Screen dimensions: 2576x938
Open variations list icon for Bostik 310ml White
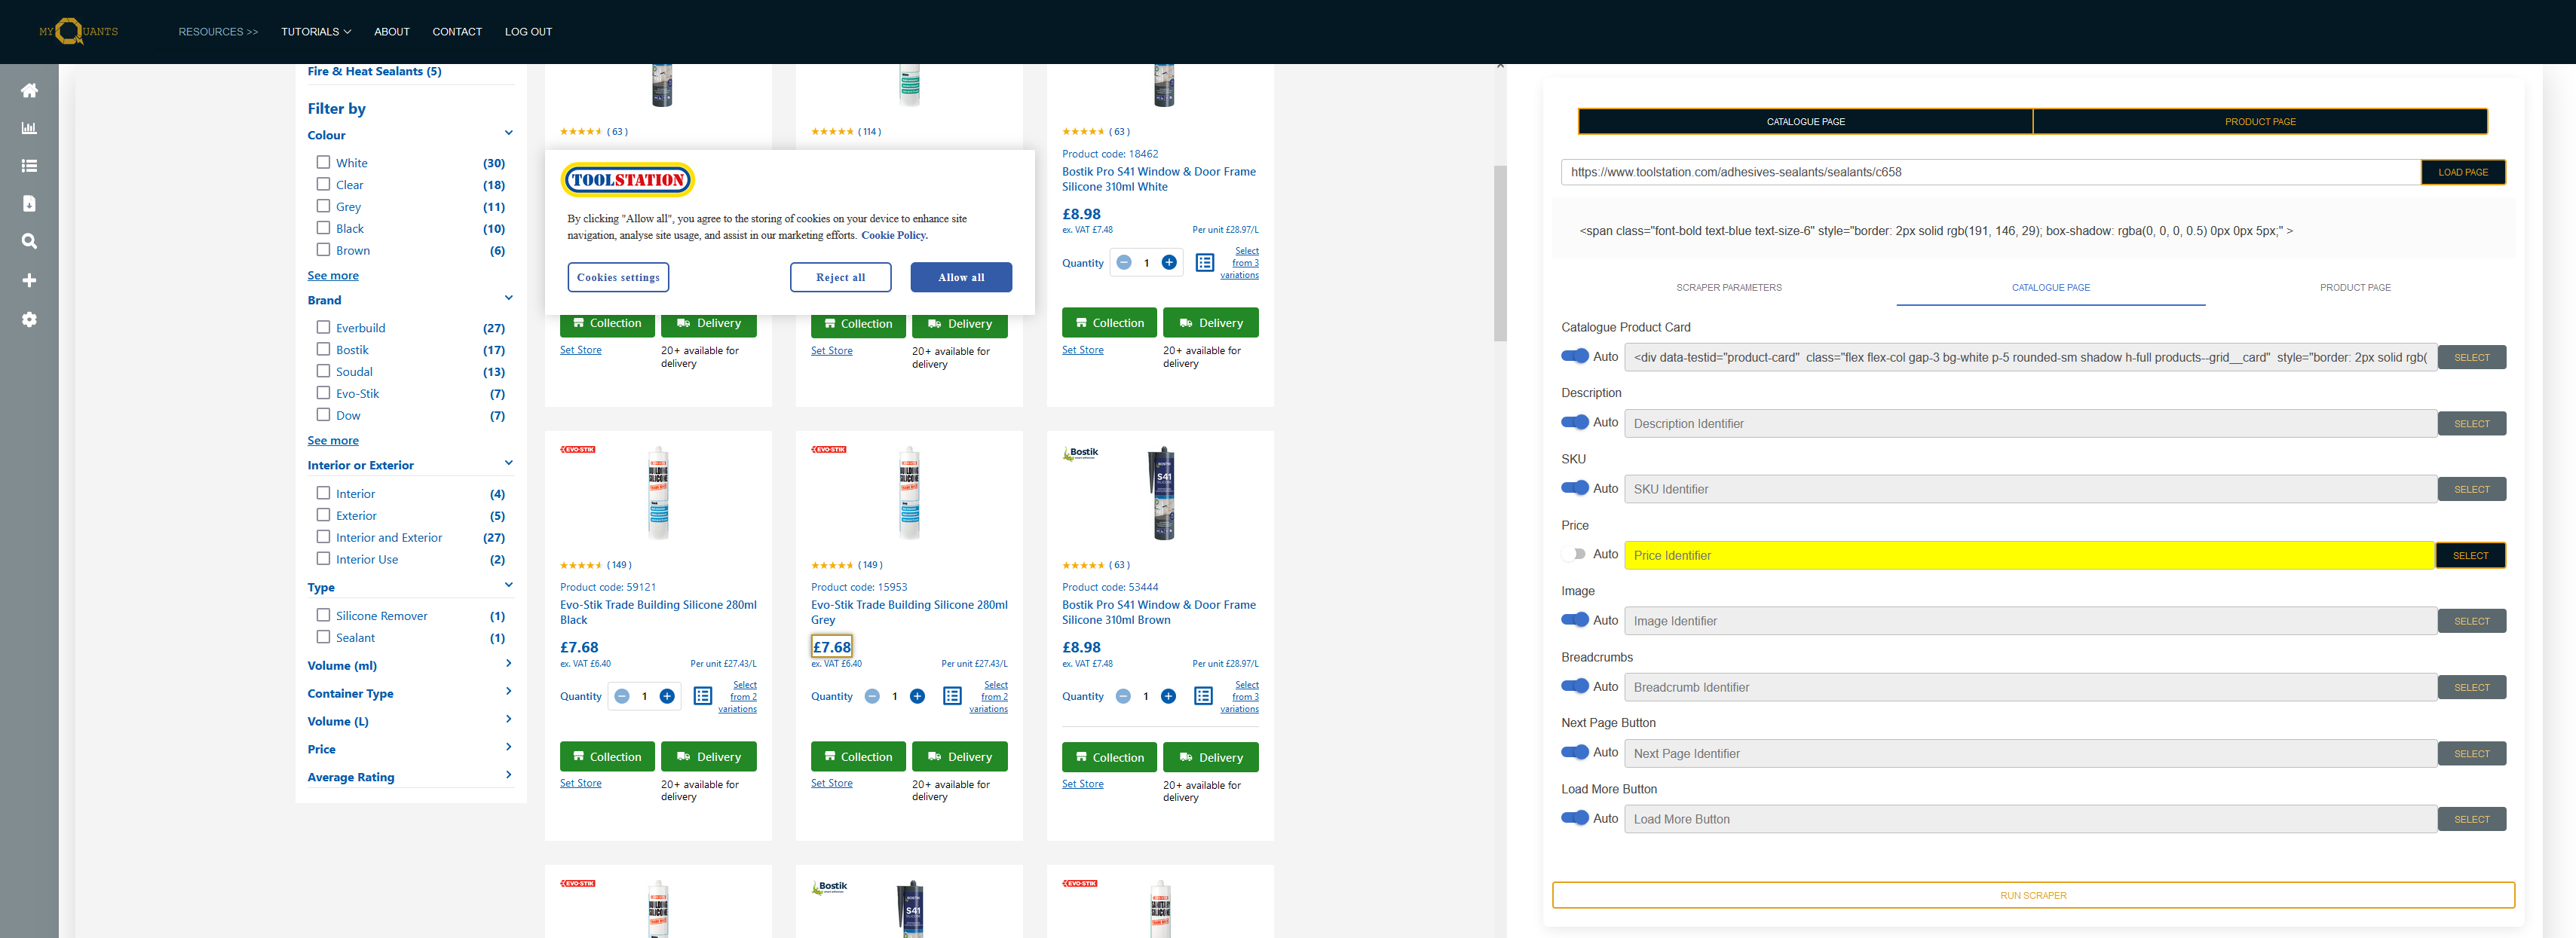[x=1204, y=263]
